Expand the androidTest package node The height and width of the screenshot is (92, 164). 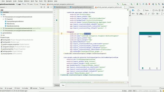[x=1, y=28]
